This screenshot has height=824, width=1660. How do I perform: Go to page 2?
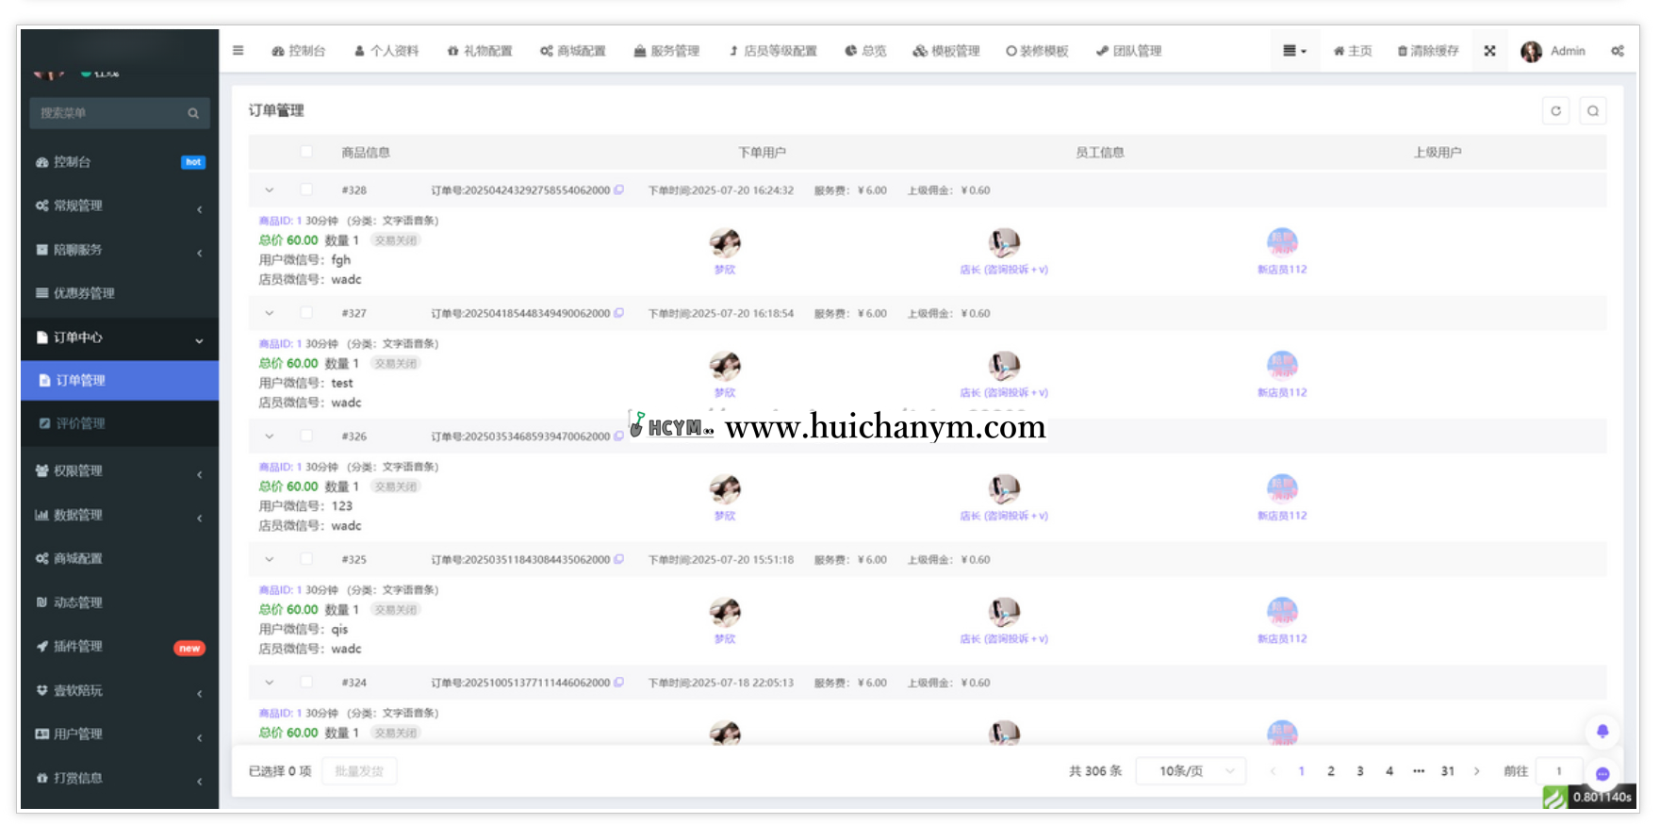click(1331, 771)
